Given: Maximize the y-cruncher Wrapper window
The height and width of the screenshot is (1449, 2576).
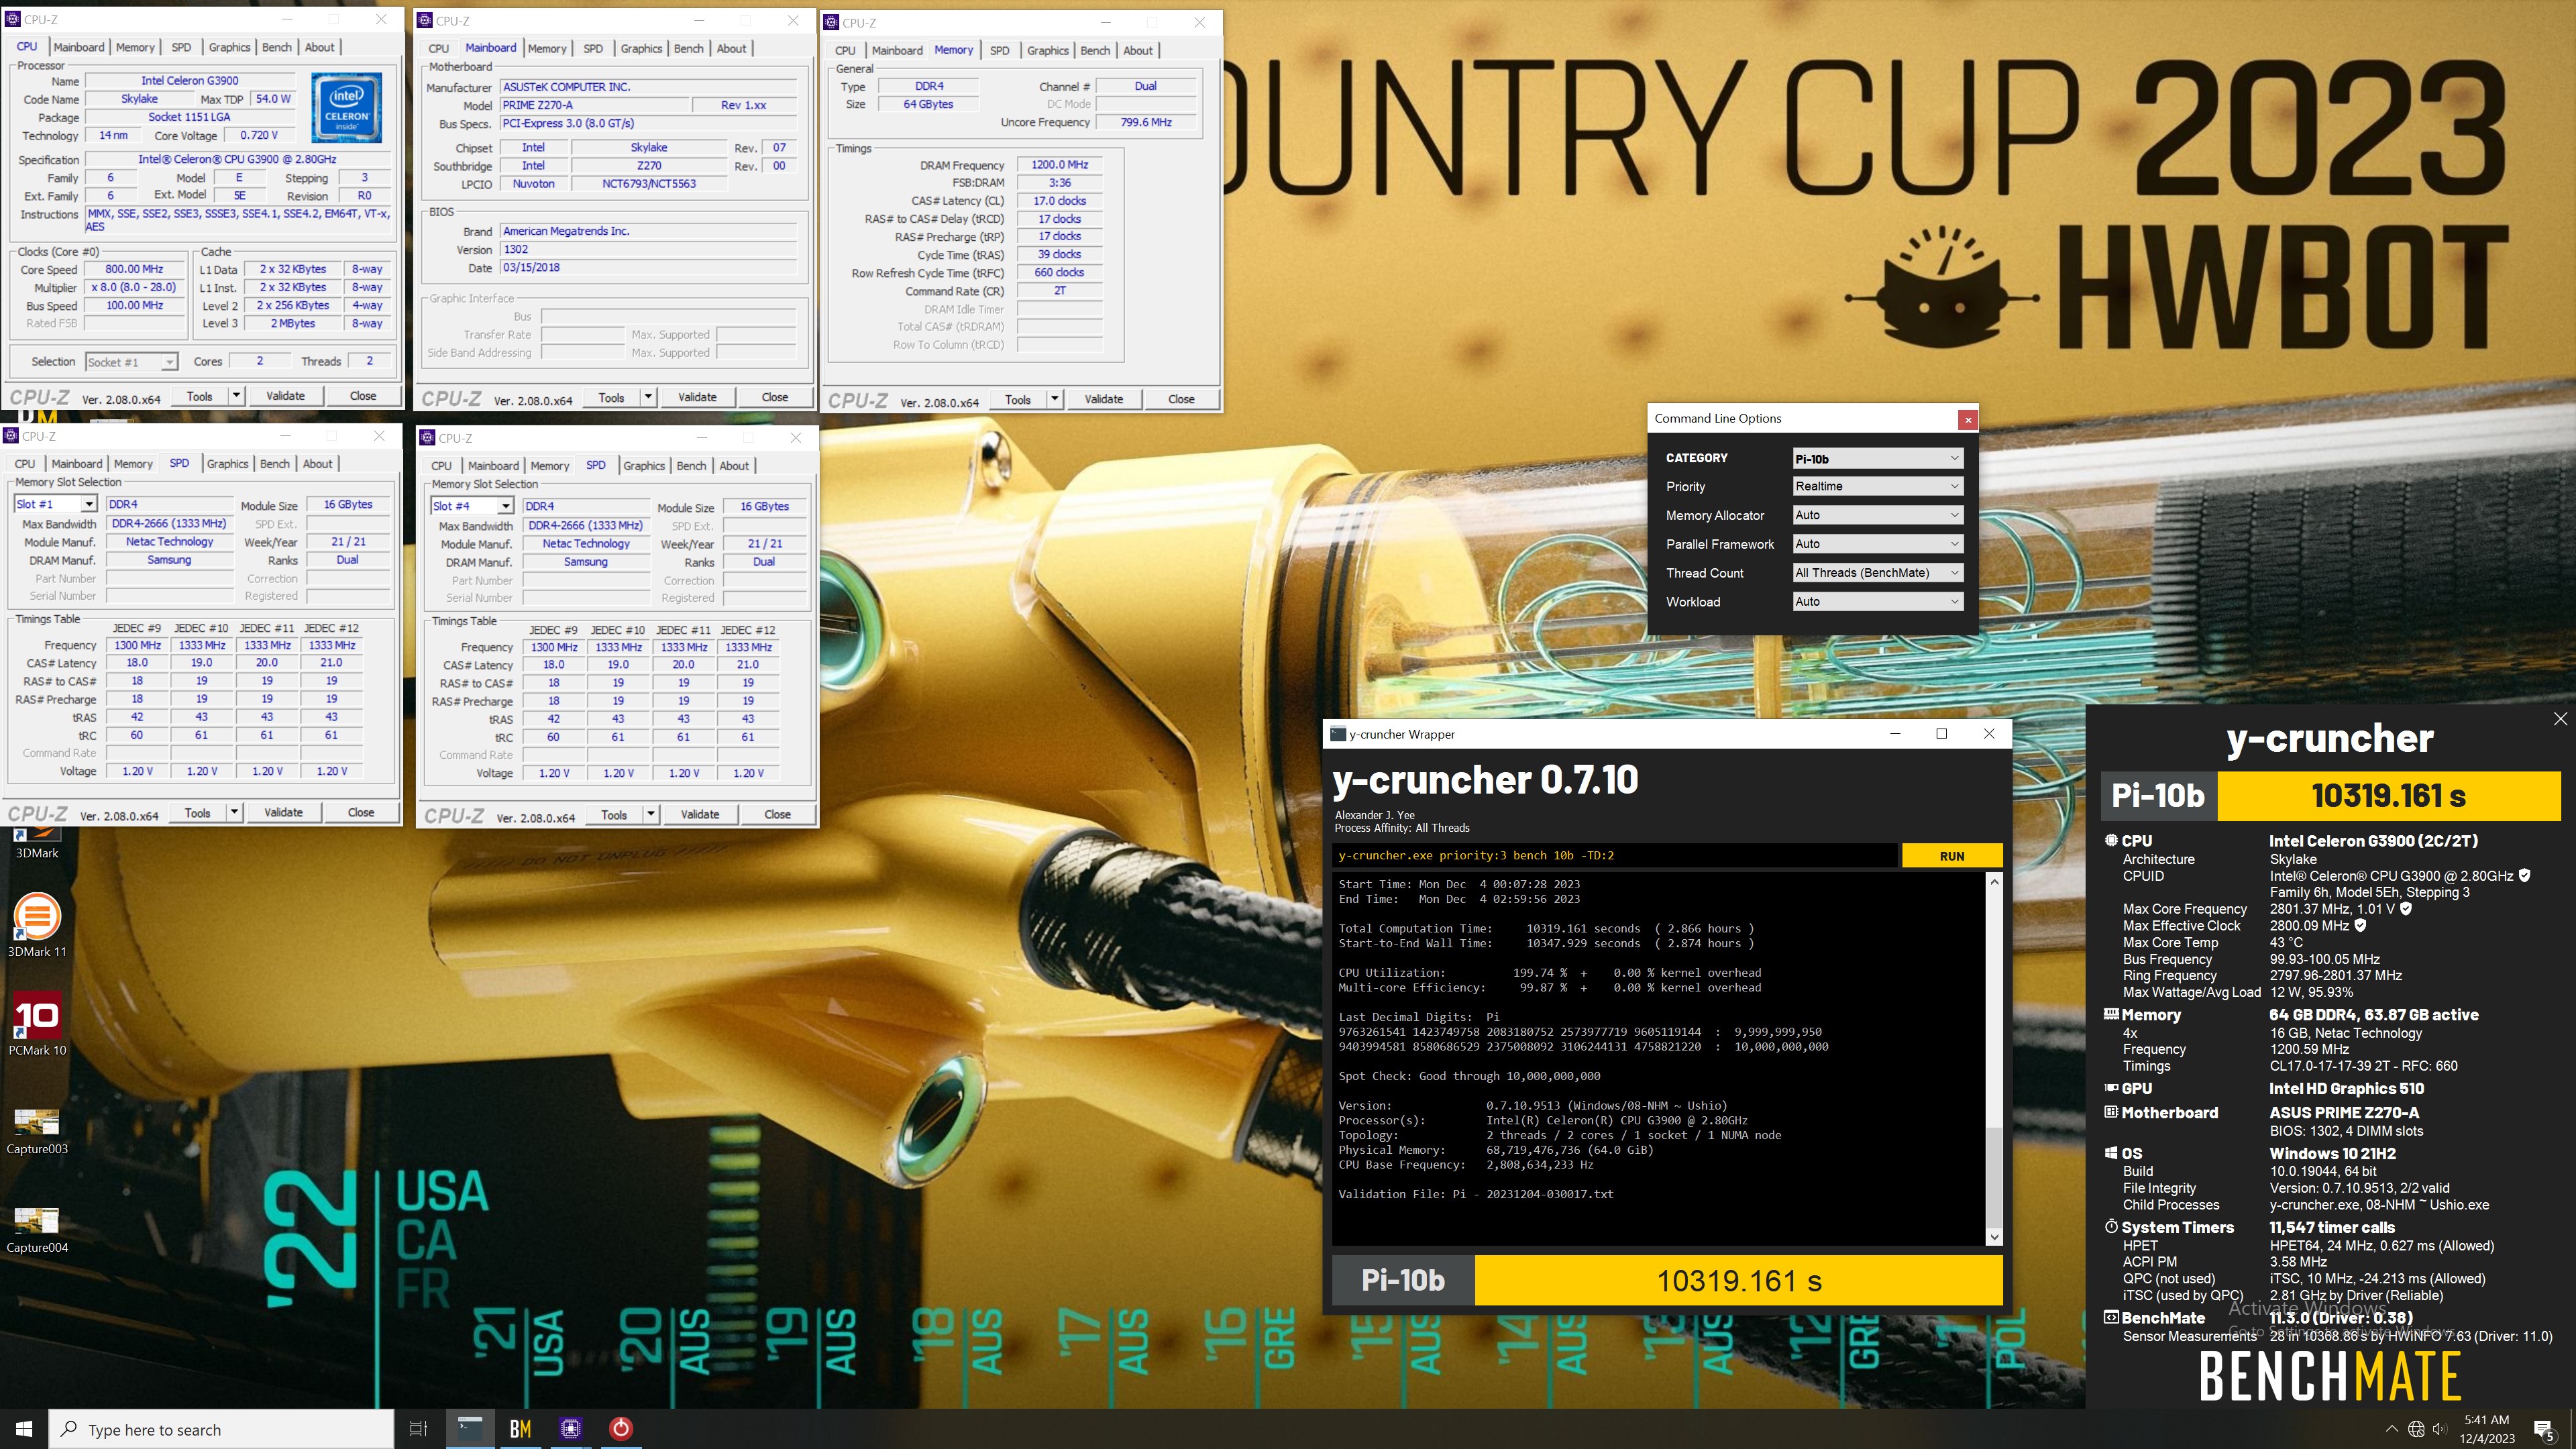Looking at the screenshot, I should [1941, 734].
